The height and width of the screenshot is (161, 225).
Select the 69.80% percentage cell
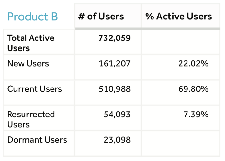point(194,89)
